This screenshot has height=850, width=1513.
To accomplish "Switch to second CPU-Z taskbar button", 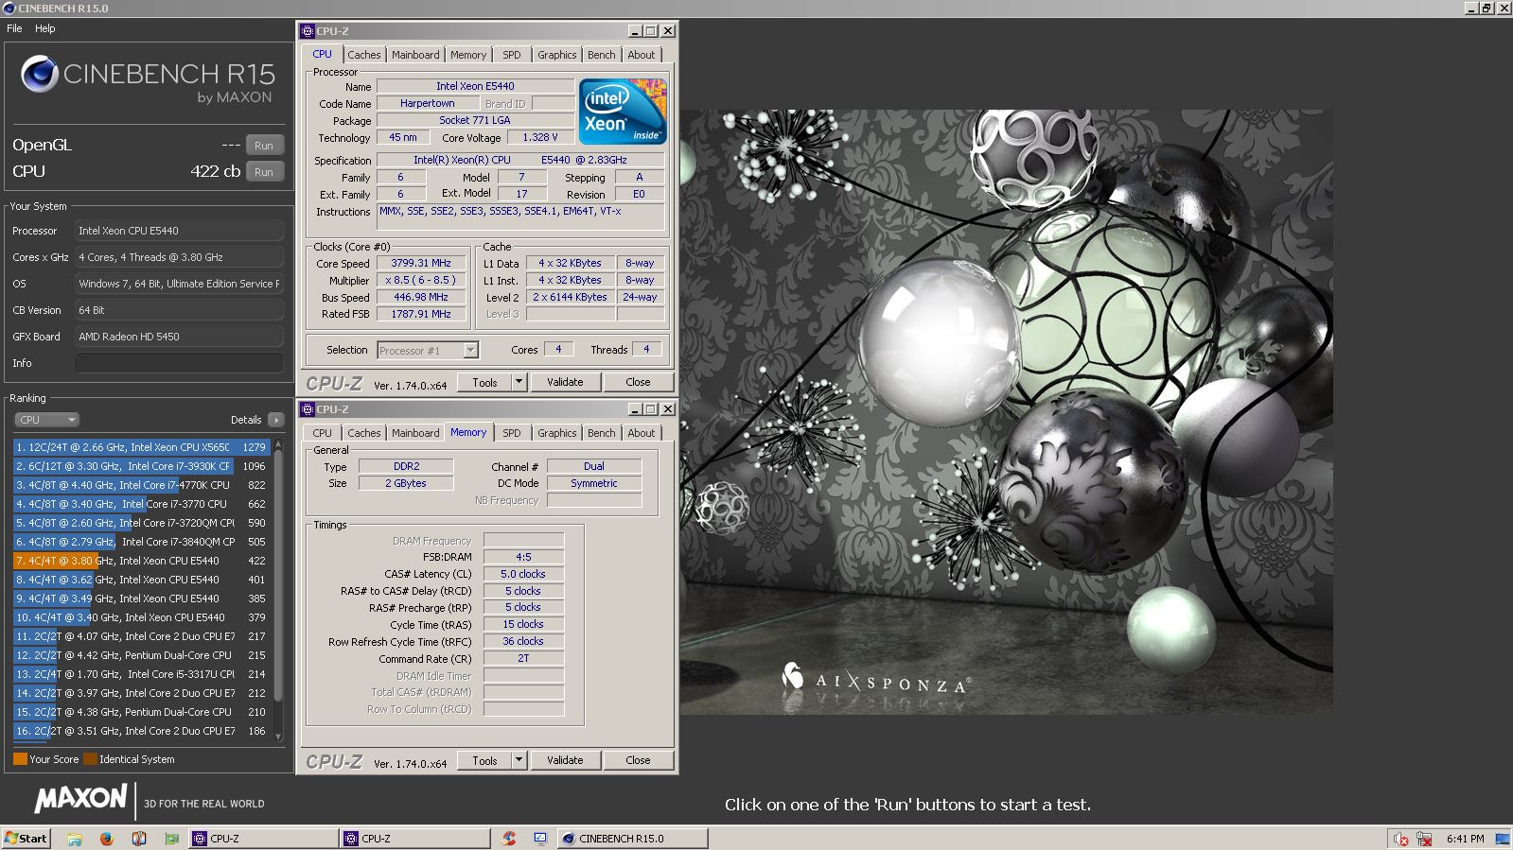I will 415,839.
